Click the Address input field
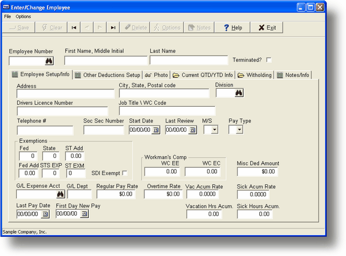The width and height of the screenshot is (346, 256). point(65,94)
